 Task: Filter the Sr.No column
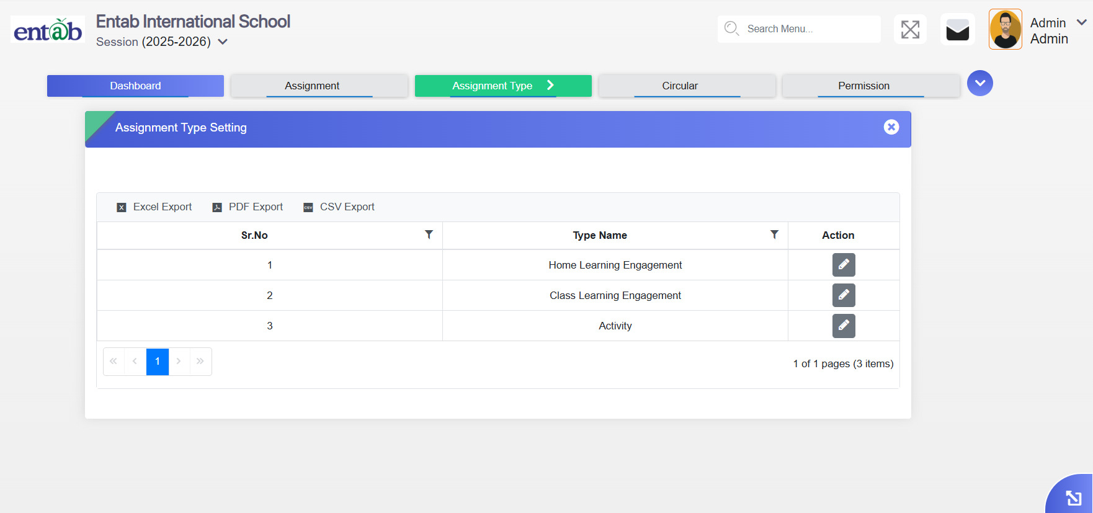pyautogui.click(x=429, y=234)
